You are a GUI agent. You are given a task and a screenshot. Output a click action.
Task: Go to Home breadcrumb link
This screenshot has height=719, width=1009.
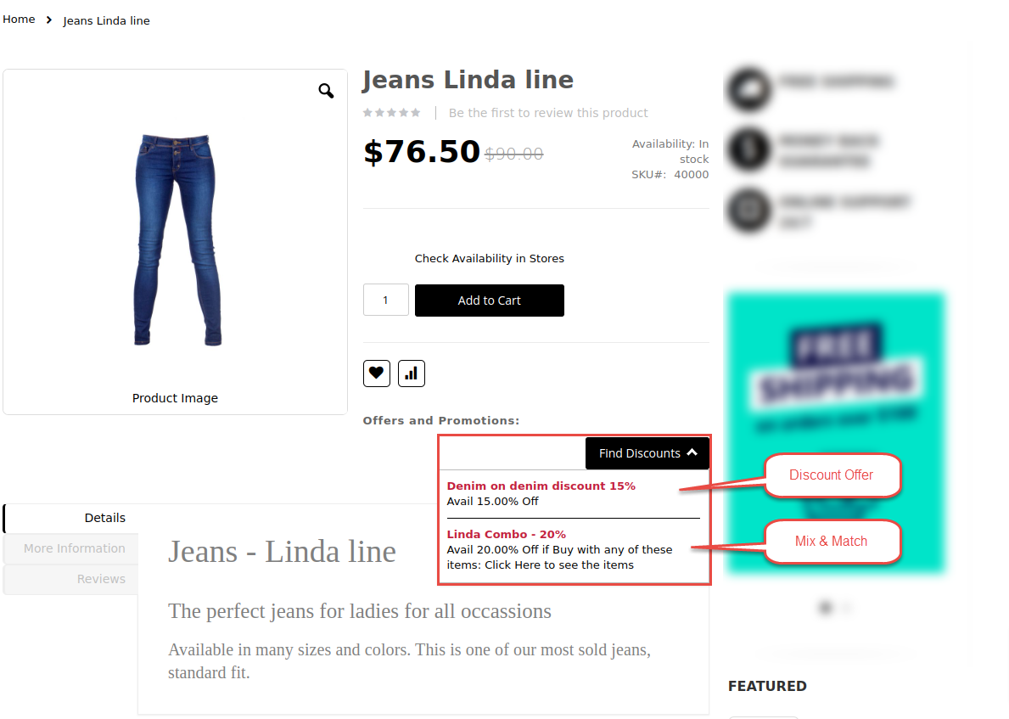point(19,20)
